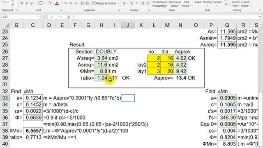Apply percent style

click(131, 3)
